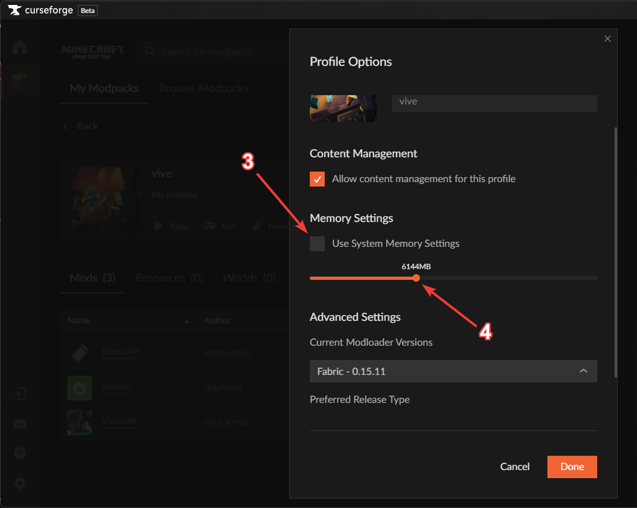Enable Use System Memory Settings checkbox
Screen dimensions: 637x508
[317, 244]
